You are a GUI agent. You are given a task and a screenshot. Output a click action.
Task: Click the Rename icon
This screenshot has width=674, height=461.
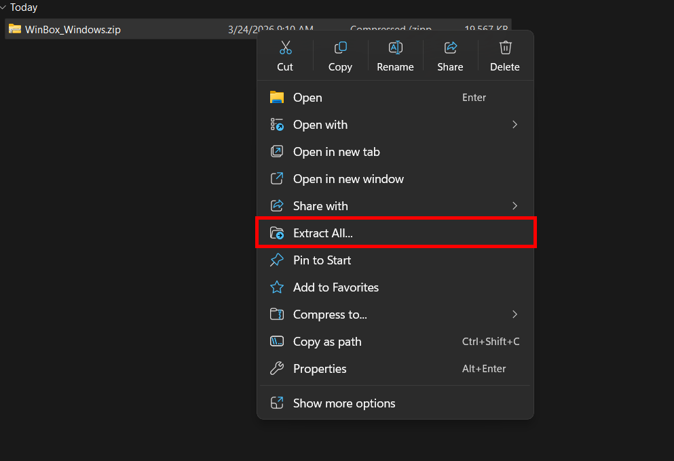point(395,47)
